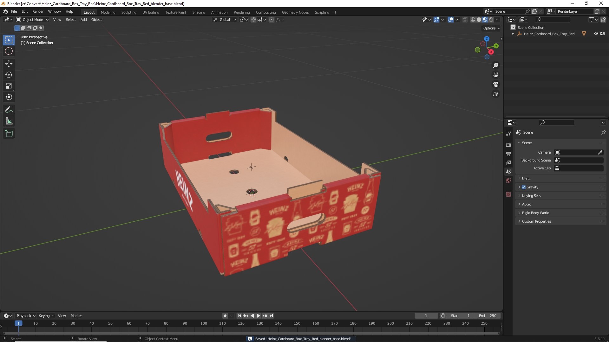This screenshot has width=609, height=342.
Task: Choose the Add Cube tool
Action: point(9,134)
